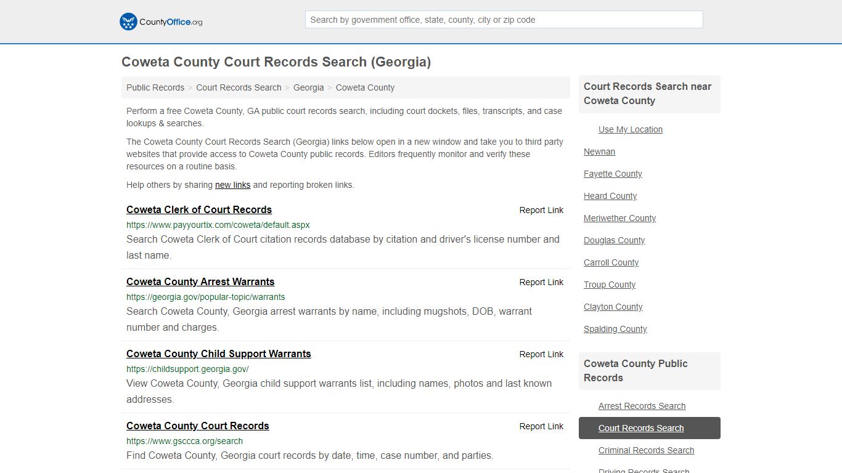
Task: Click 'Court Records Search near Coweta County' heading
Action: (647, 94)
